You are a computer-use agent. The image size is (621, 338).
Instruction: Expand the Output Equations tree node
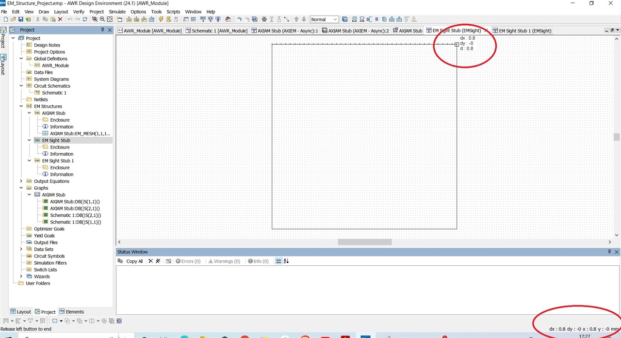point(21,181)
